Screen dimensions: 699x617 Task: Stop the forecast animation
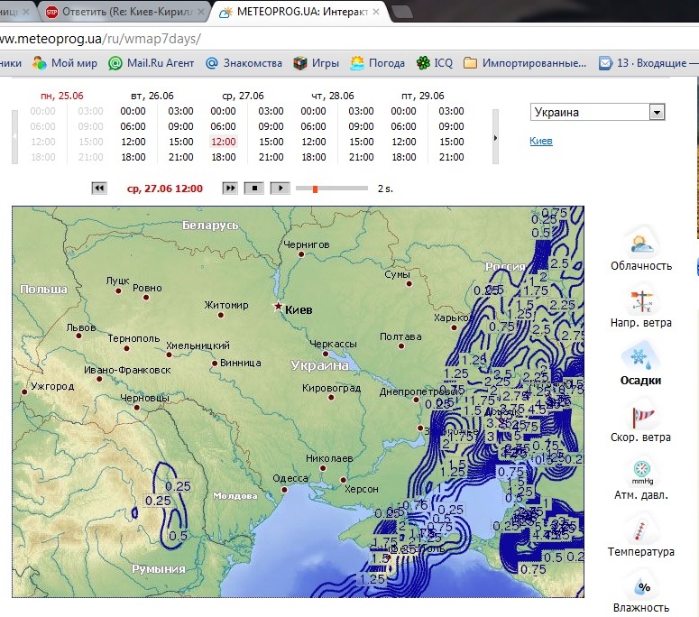pyautogui.click(x=255, y=188)
